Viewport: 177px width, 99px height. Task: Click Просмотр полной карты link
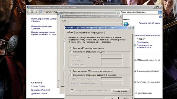pyautogui.click(x=149, y=23)
